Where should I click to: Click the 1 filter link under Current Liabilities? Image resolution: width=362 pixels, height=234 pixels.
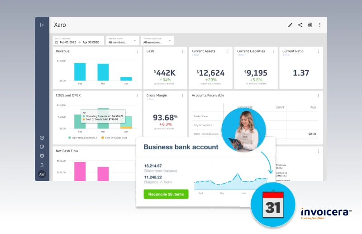pyautogui.click(x=241, y=55)
